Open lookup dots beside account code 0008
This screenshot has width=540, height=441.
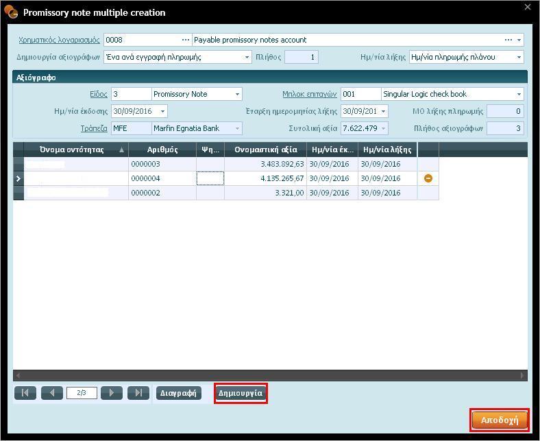185,40
